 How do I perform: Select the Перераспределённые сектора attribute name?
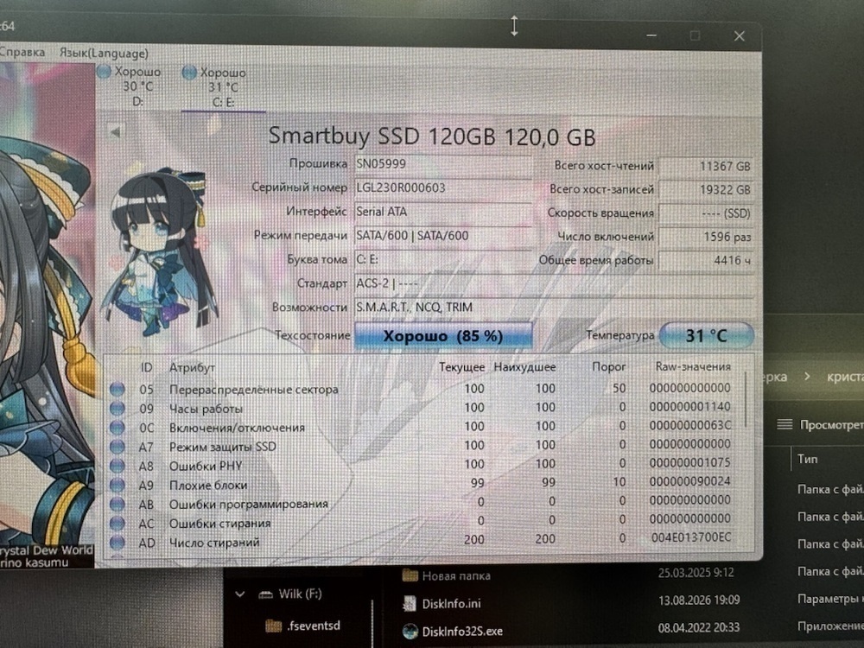coord(253,390)
